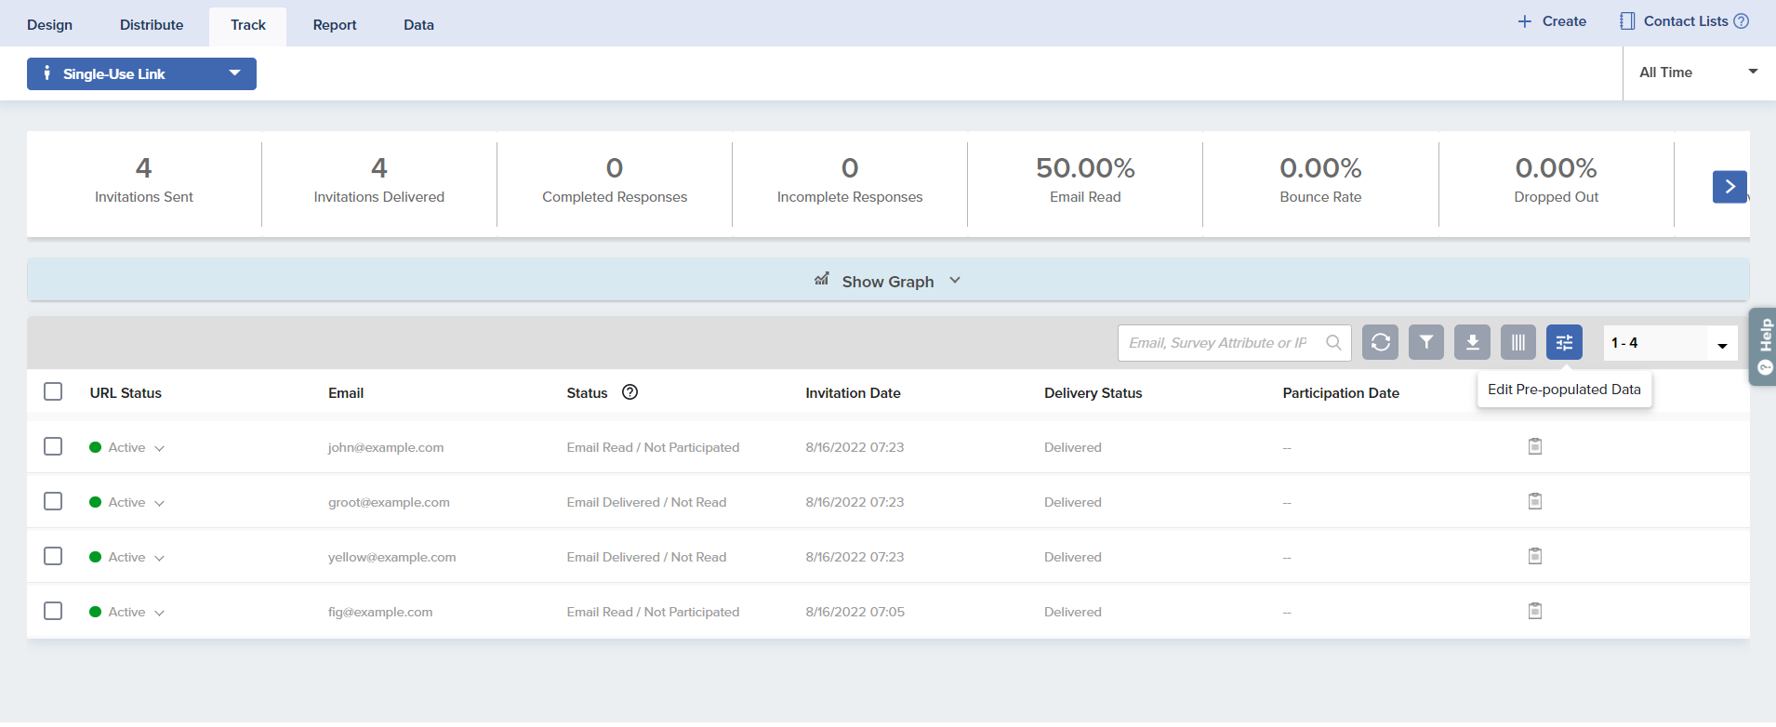Open the column chooser icon
Image resolution: width=1776 pixels, height=727 pixels.
1518,342
